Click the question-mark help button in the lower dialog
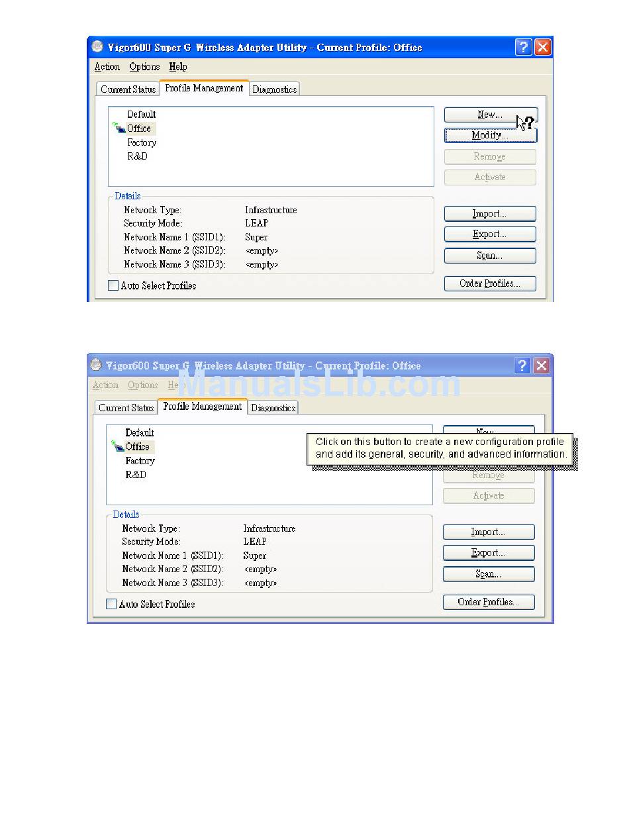The image size is (629, 839). [522, 366]
